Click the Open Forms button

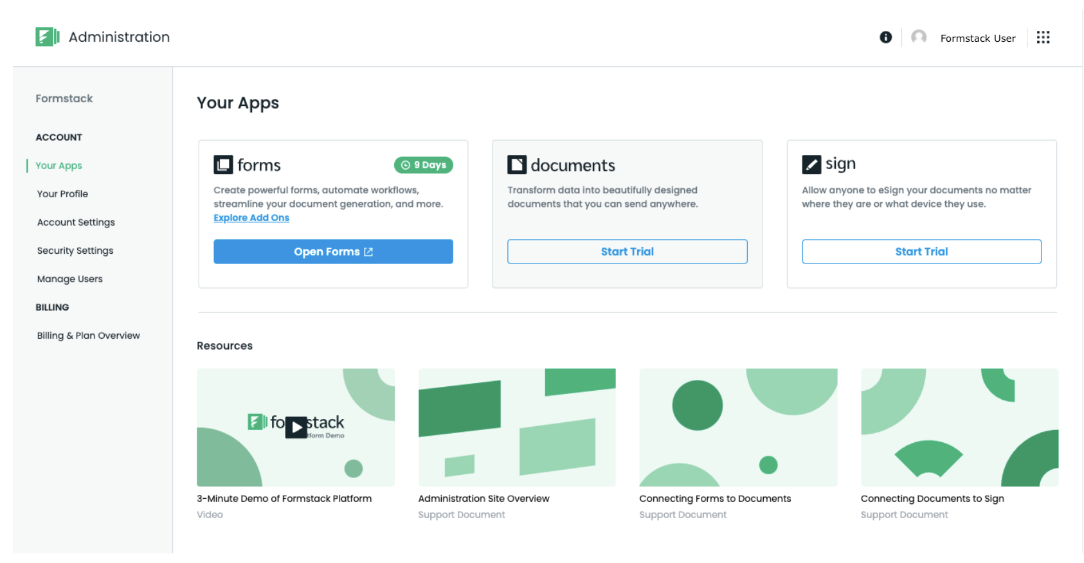[333, 252]
